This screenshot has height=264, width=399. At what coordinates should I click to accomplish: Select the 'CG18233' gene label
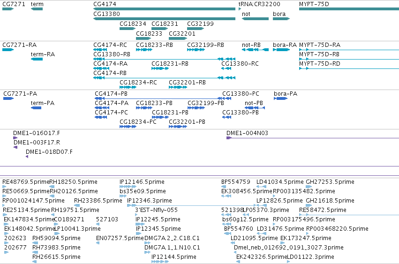click(x=149, y=34)
